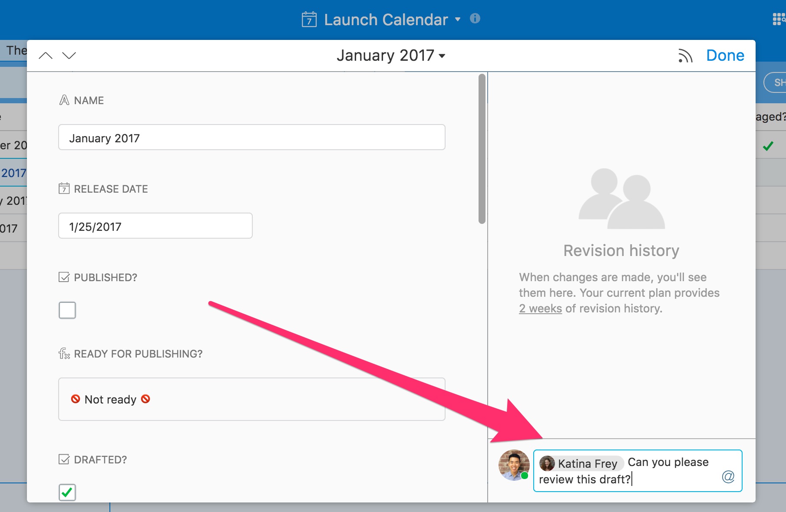
Task: Click the @ mention icon in comment box
Action: coord(728,477)
